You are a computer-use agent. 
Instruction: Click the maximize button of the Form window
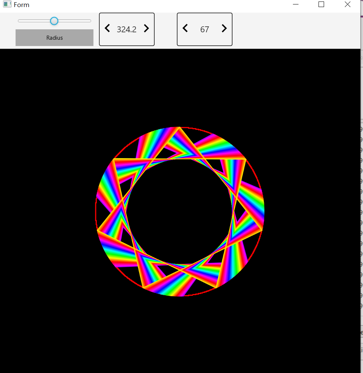[321, 4]
